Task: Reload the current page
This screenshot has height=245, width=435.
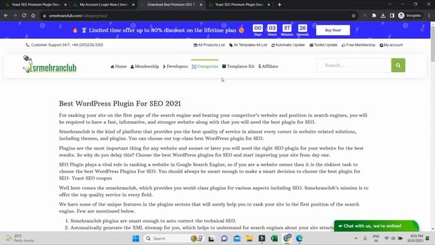Action: coord(24,16)
